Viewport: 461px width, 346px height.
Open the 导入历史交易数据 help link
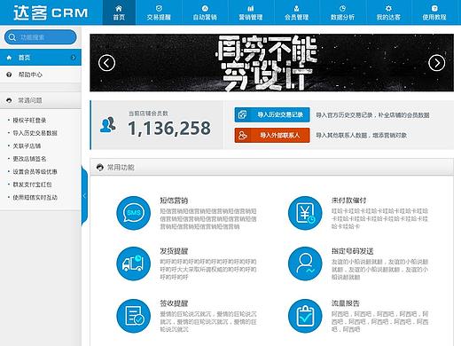35,133
